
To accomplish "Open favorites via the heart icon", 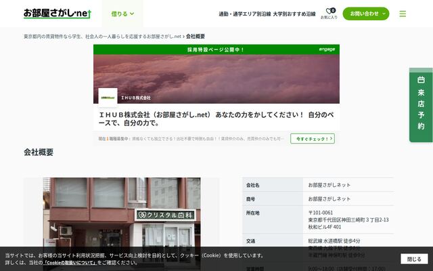I will [329, 14].
